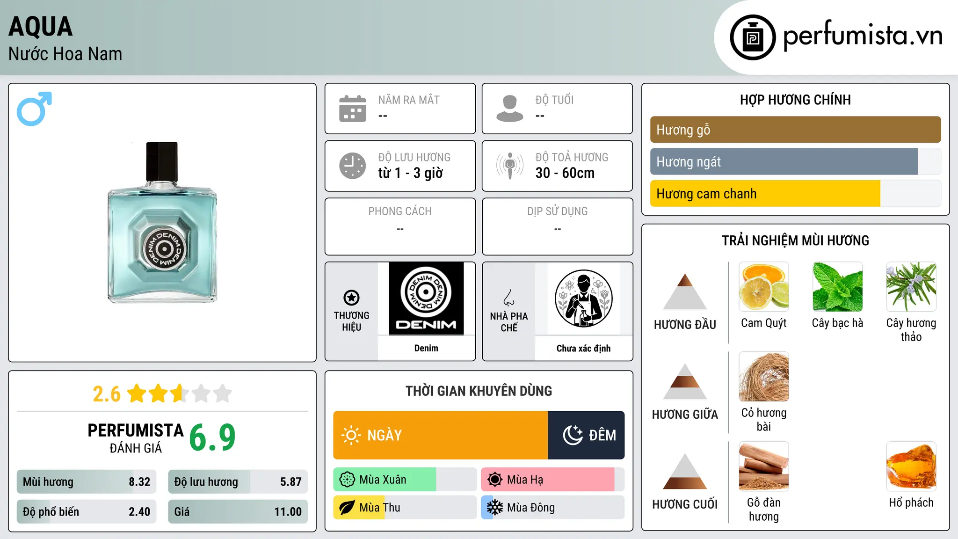Open the Denim brand logo
958x539 pixels.
426,299
